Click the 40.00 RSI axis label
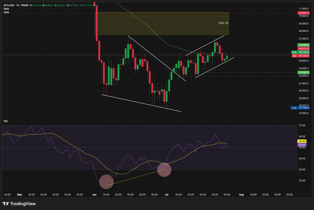The width and height of the screenshot is (314, 210). point(302,158)
